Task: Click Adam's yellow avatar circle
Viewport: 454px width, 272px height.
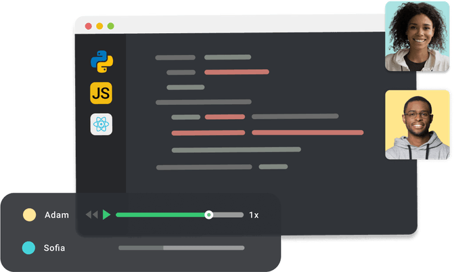Action: tap(29, 215)
